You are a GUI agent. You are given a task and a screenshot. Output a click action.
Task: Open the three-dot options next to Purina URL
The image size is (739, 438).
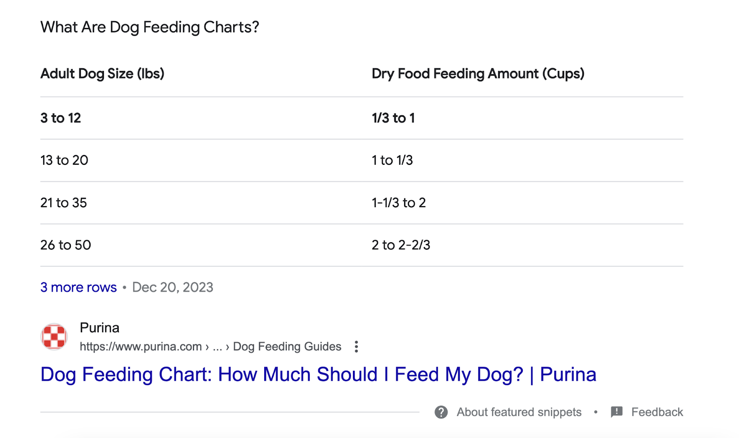coord(356,347)
